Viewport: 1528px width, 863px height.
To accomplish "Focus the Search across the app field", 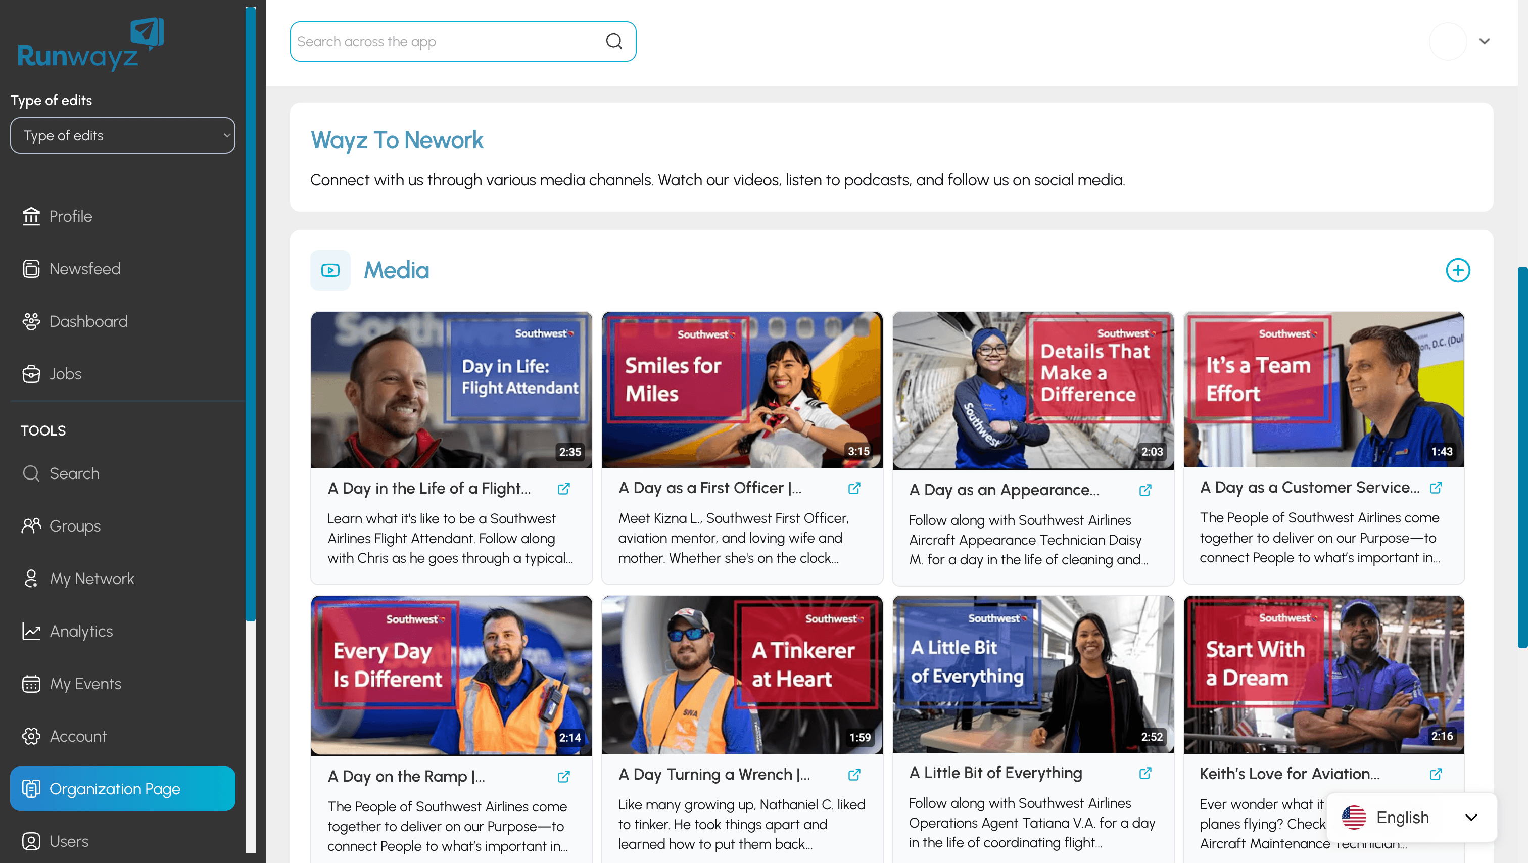I will point(463,41).
